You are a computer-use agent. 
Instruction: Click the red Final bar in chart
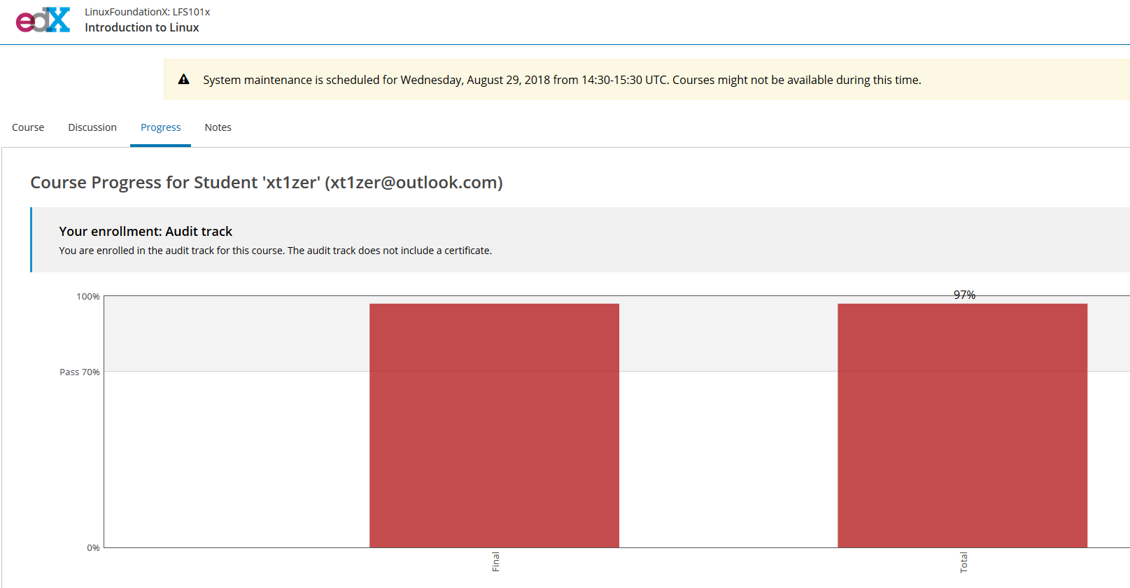[x=494, y=425]
